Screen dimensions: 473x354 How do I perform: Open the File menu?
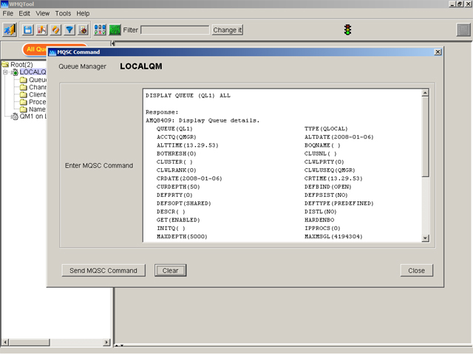8,13
